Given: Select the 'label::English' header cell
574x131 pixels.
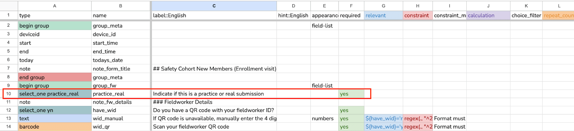Looking at the screenshot, I should (214, 15).
